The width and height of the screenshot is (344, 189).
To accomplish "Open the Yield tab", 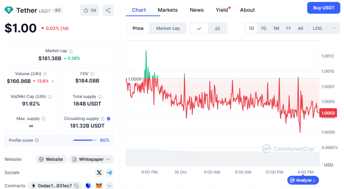I will click(x=222, y=10).
